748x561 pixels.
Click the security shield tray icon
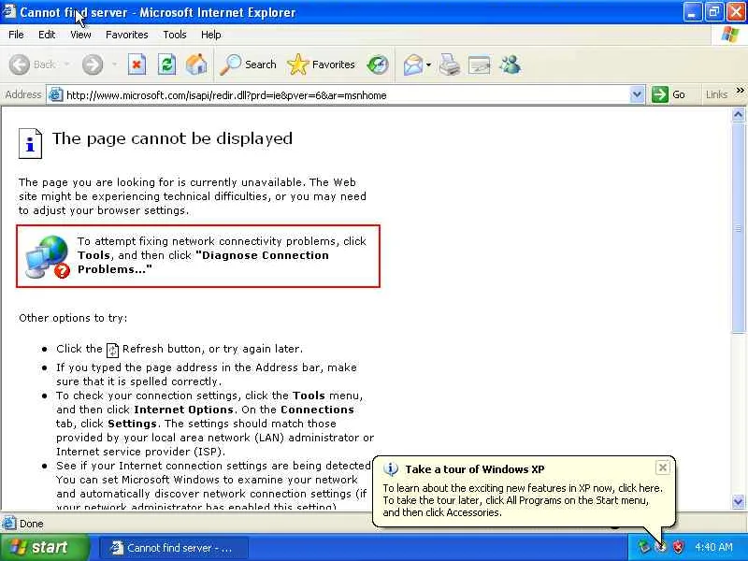[678, 547]
